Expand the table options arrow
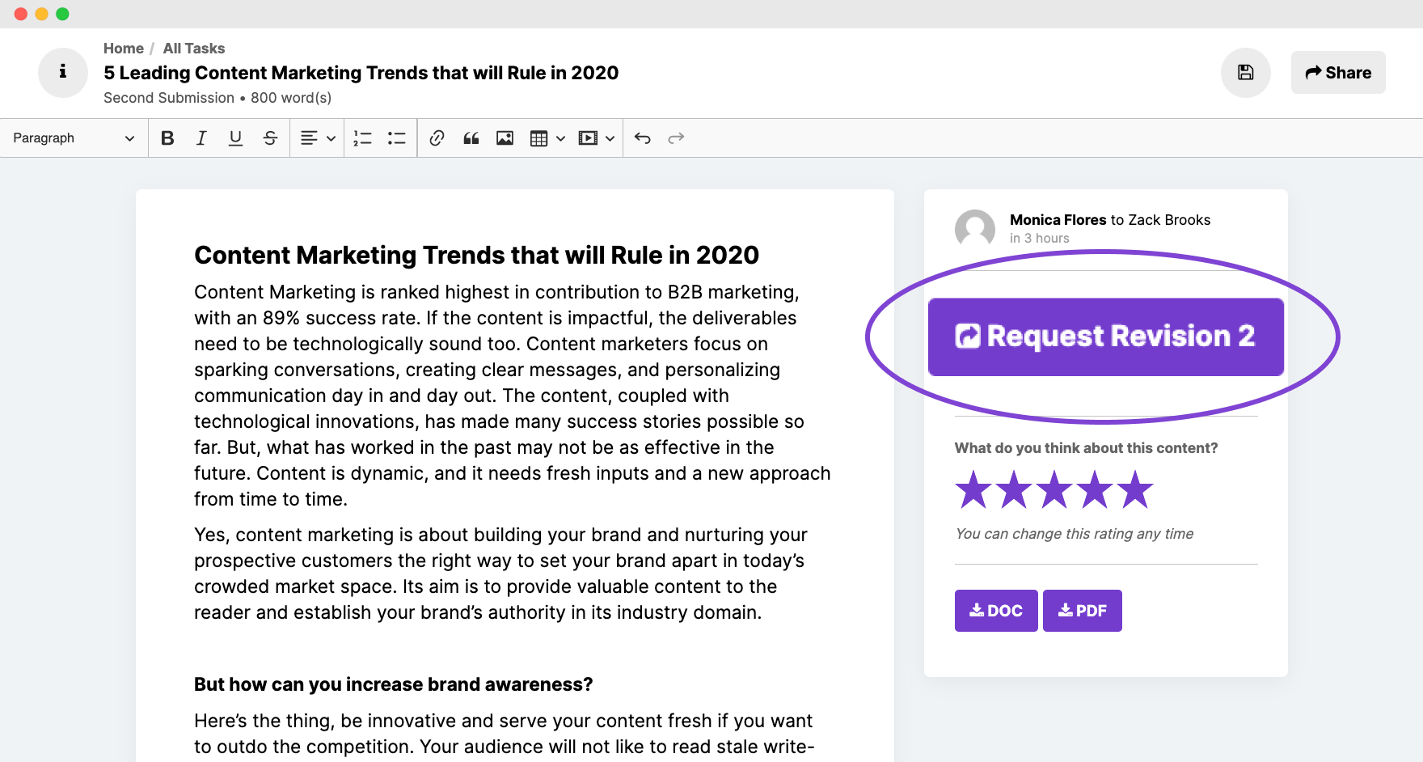 tap(560, 138)
